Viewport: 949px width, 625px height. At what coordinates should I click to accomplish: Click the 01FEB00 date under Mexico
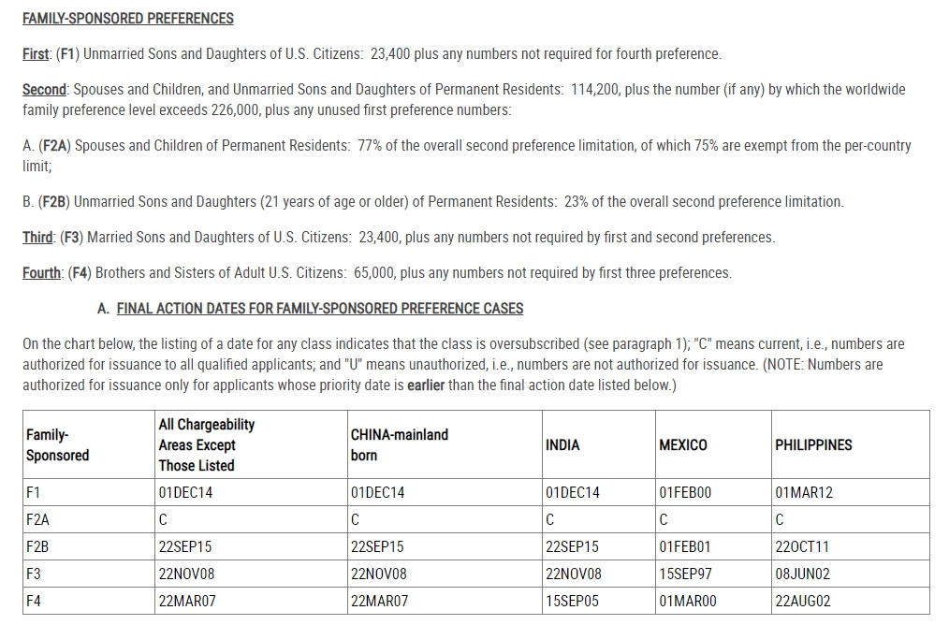coord(685,492)
